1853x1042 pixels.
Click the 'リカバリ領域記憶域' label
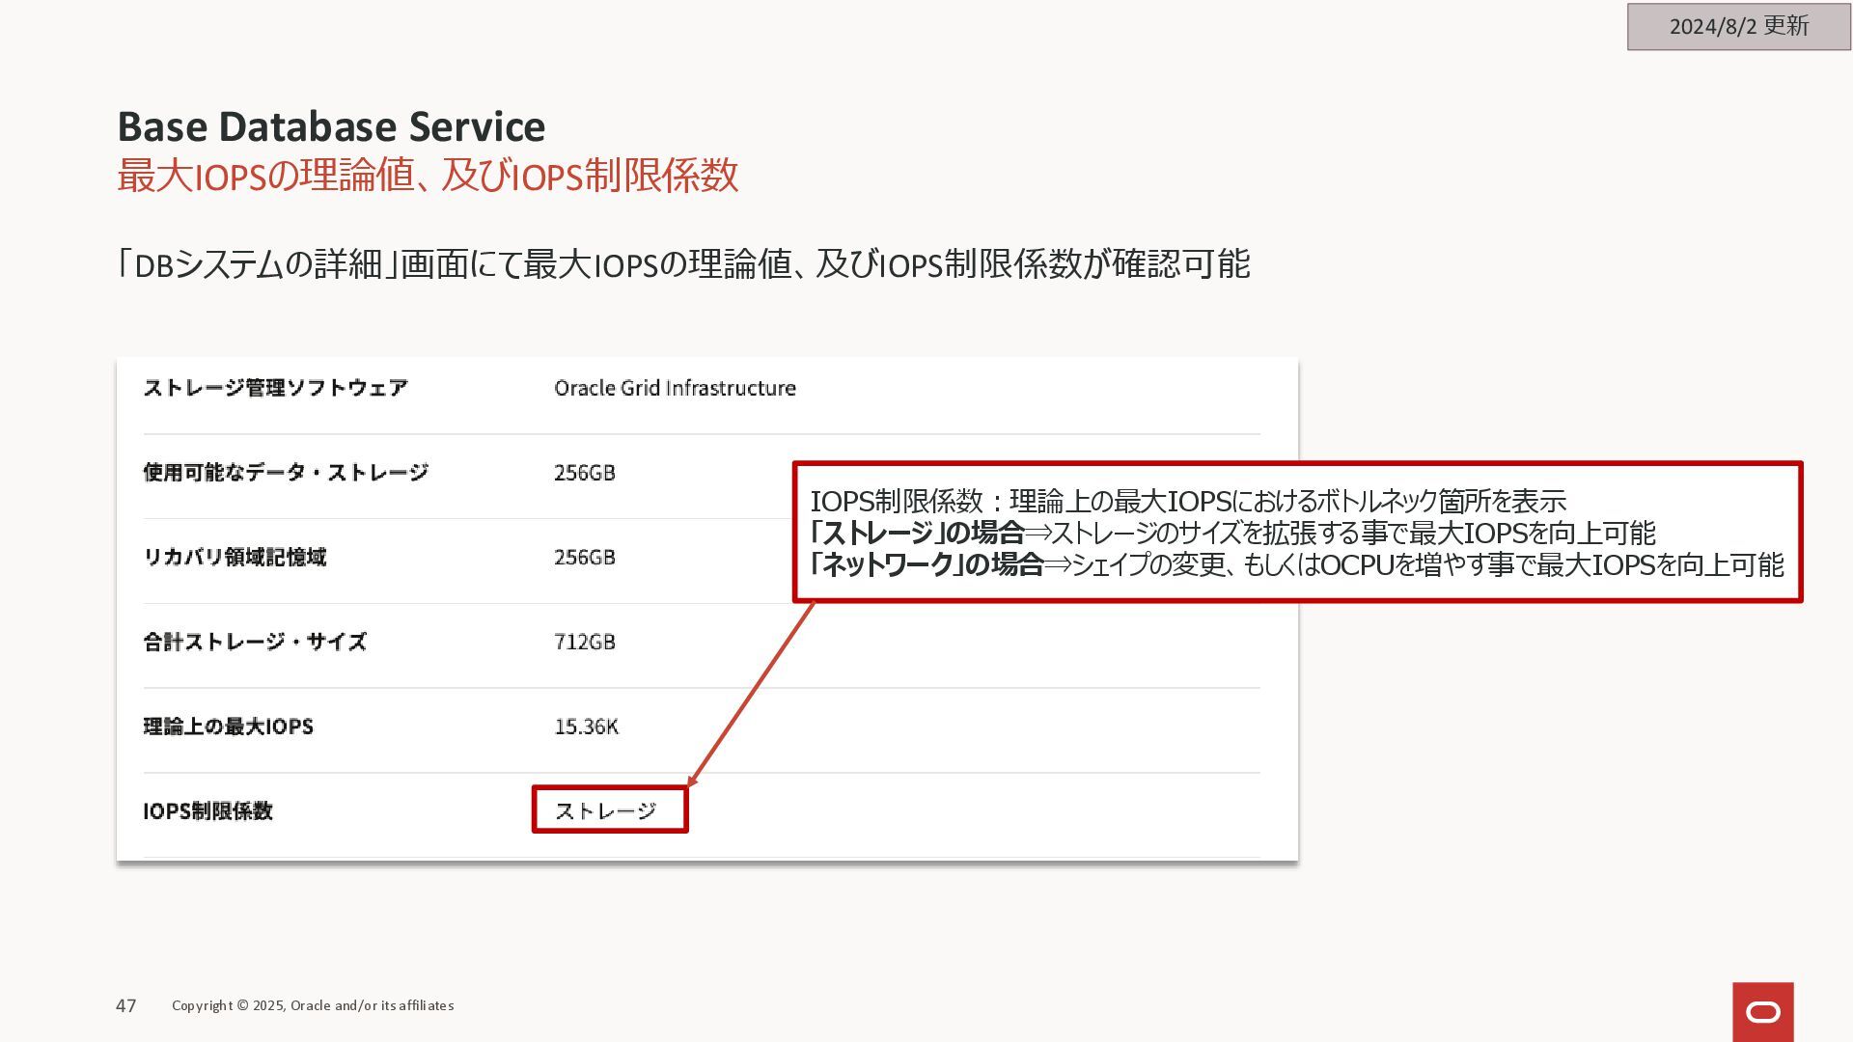pyautogui.click(x=235, y=558)
